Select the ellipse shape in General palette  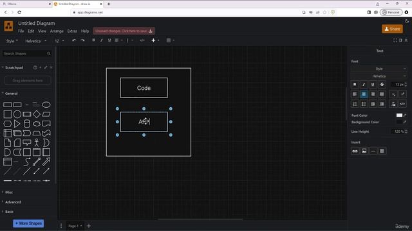pos(46,105)
